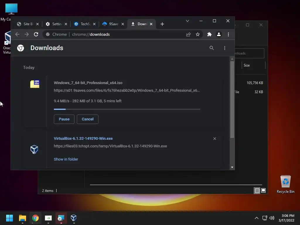Close the TechSpot tab

coord(94,24)
